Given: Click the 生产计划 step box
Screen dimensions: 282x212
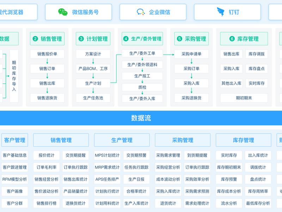Looking at the screenshot, I should [93, 83].
